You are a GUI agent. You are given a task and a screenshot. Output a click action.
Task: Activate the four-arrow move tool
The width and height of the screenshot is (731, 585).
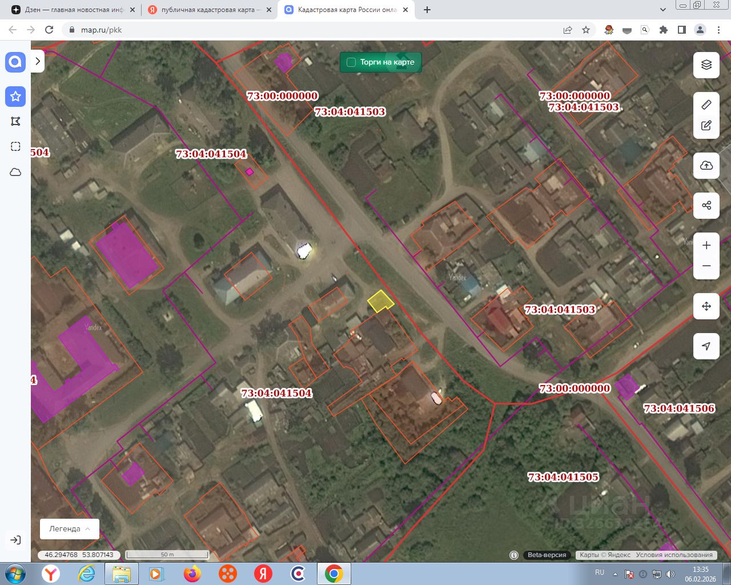tap(706, 306)
